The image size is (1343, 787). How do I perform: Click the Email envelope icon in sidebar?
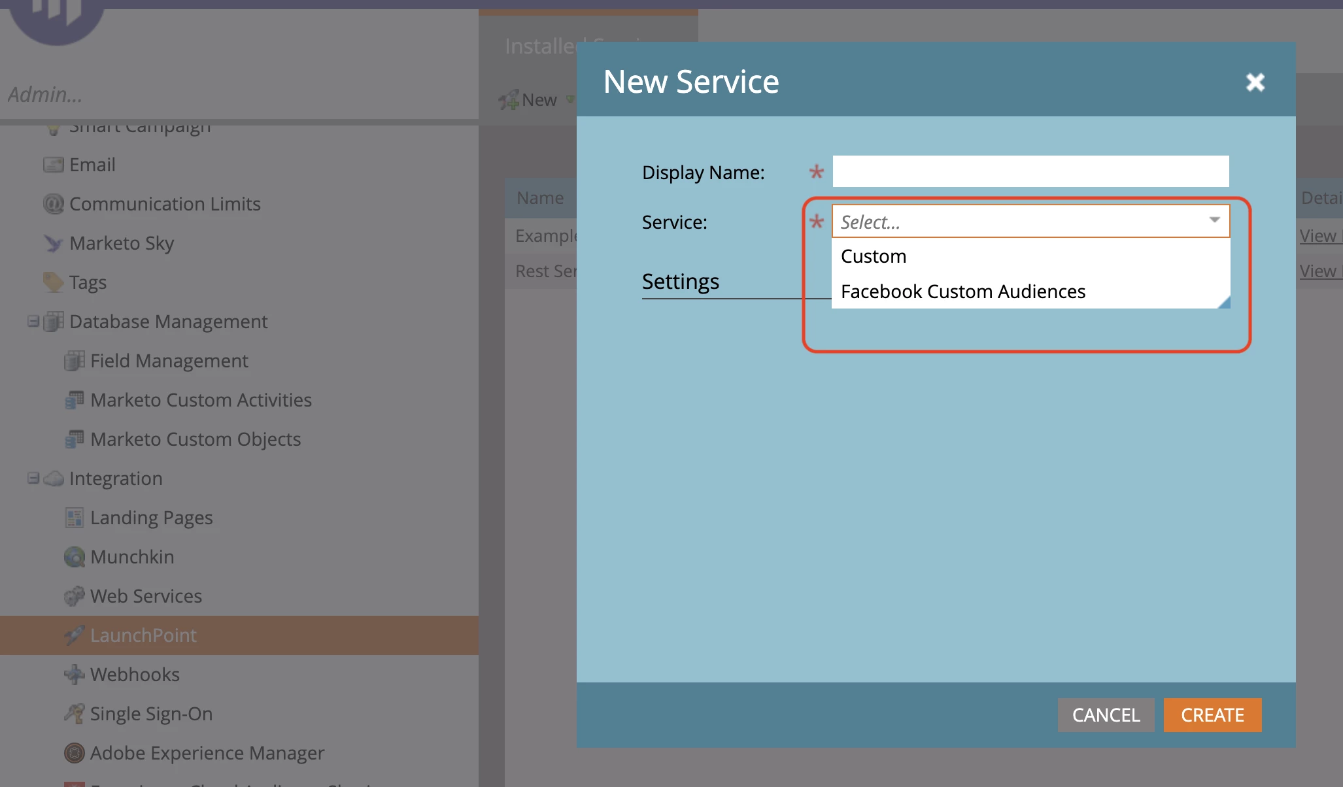pos(53,165)
